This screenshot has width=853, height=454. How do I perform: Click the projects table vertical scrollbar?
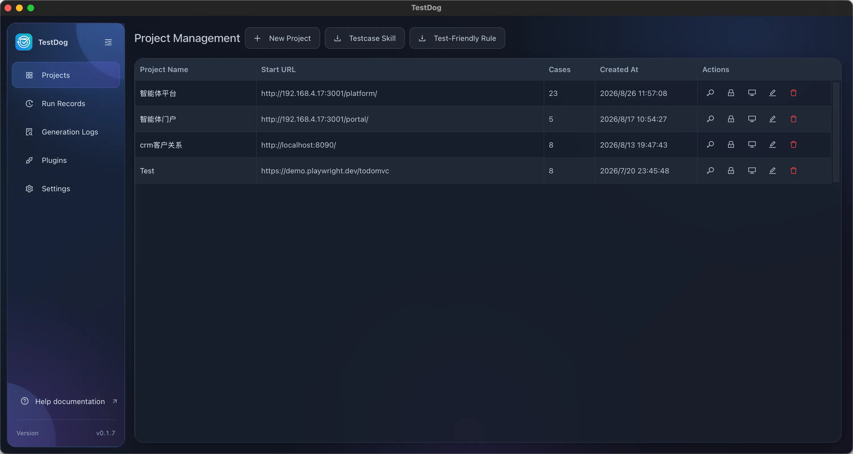click(x=836, y=132)
